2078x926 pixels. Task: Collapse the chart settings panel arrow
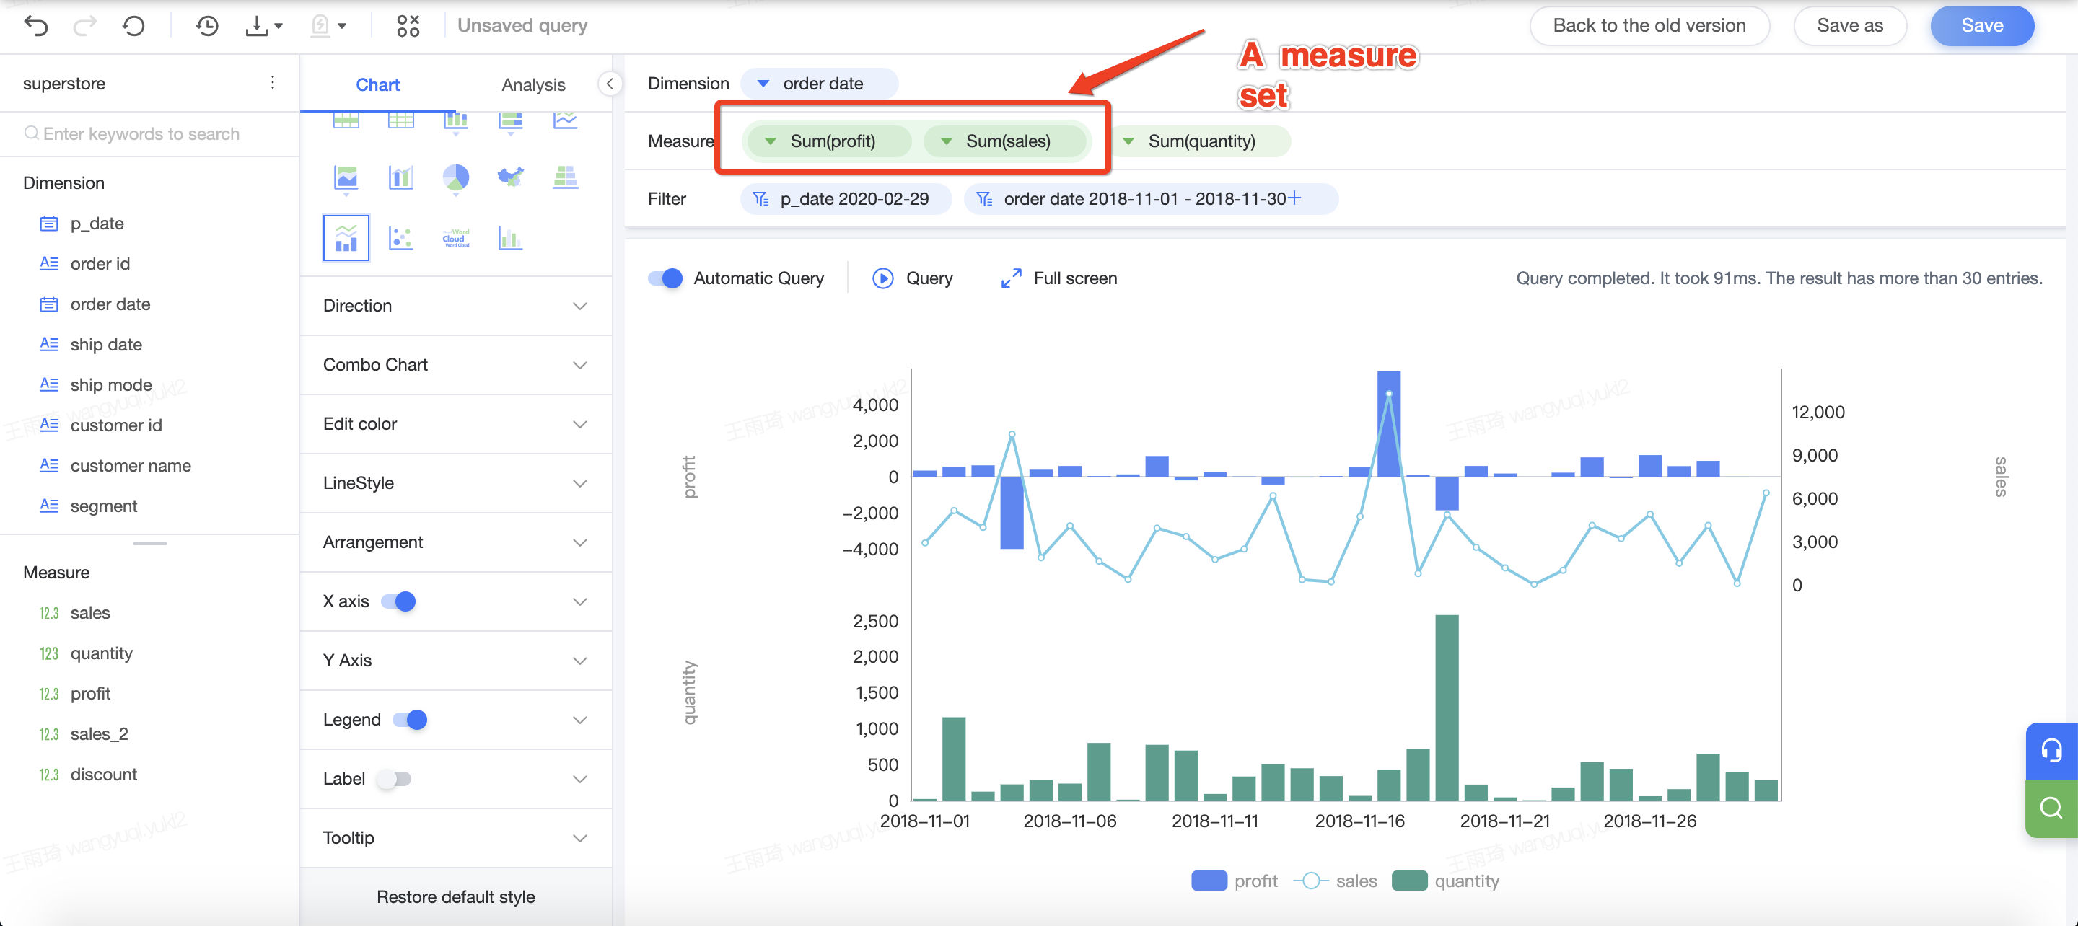pyautogui.click(x=610, y=84)
